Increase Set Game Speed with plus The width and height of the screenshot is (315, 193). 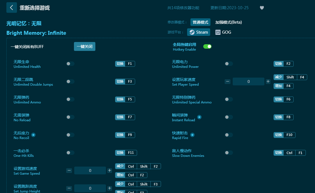pyautogui.click(x=110, y=170)
